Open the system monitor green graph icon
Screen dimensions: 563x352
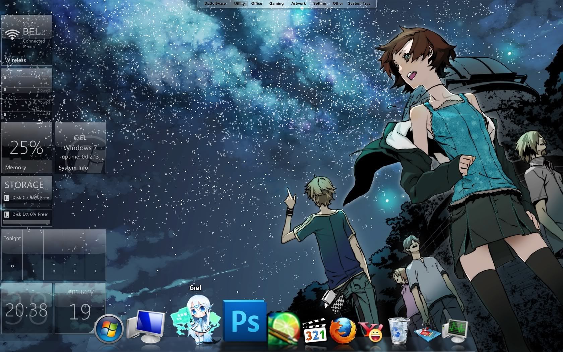(x=455, y=330)
